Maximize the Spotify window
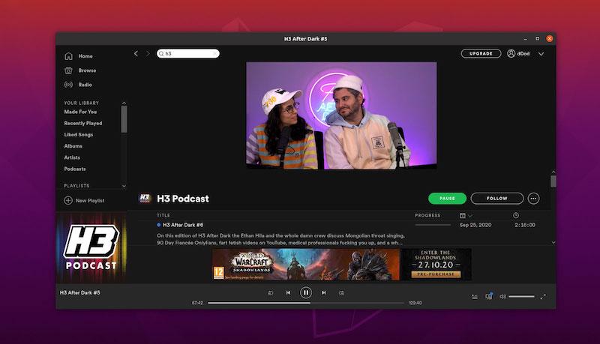The height and width of the screenshot is (344, 600). (537, 39)
